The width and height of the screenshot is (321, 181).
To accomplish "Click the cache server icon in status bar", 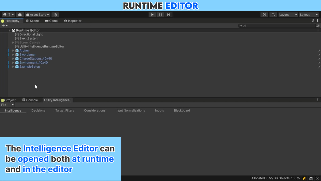I will [311, 178].
